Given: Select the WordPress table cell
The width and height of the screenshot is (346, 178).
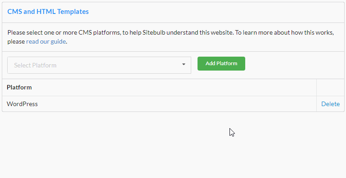Looking at the screenshot, I should (159, 104).
